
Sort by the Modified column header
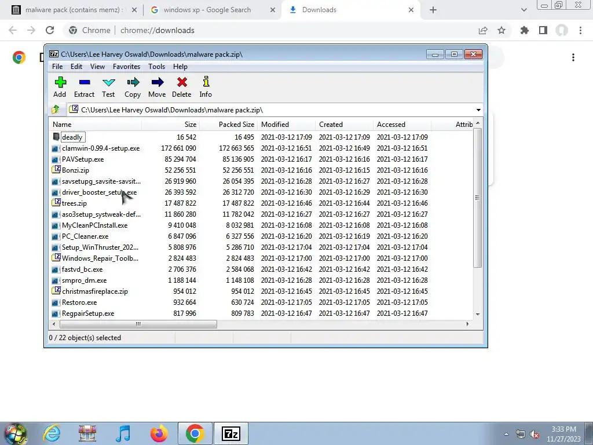click(x=286, y=125)
